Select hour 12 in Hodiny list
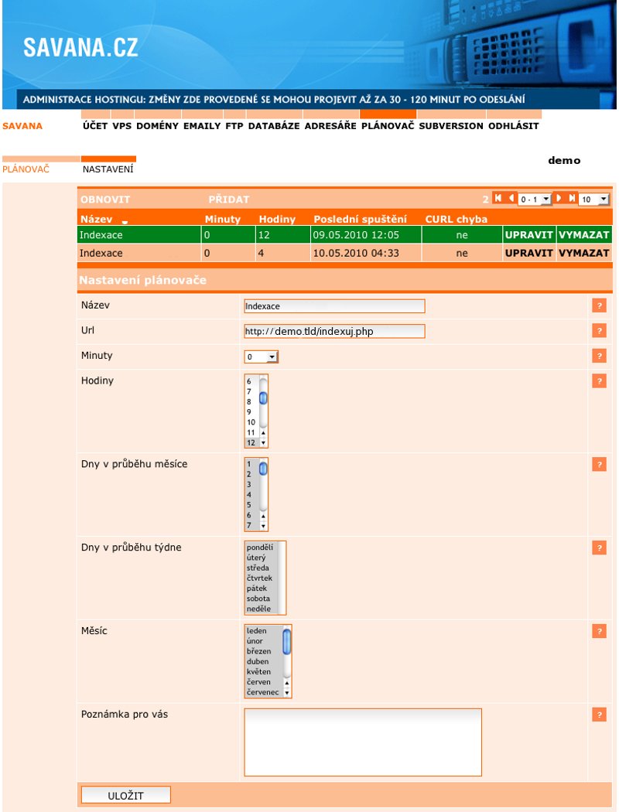The height and width of the screenshot is (812, 619). [251, 443]
